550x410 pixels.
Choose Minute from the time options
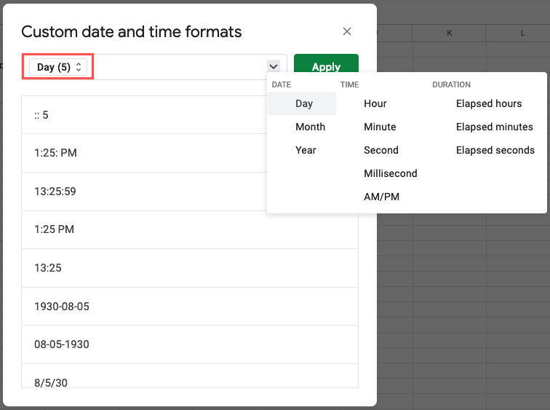tap(380, 127)
